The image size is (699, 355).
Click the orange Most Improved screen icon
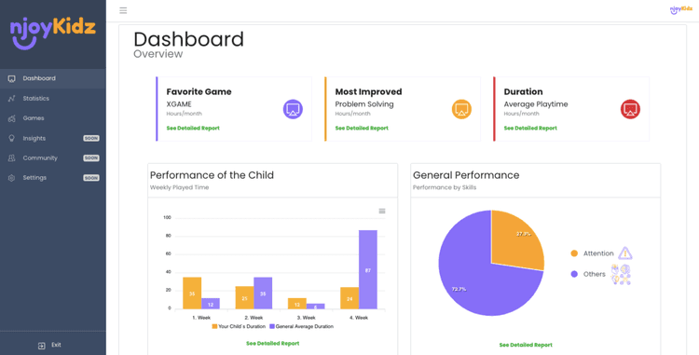(461, 109)
